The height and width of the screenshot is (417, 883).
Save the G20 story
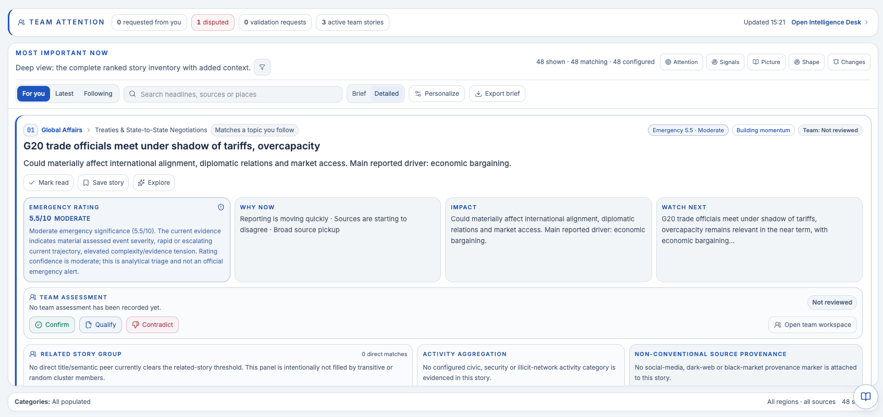[103, 183]
